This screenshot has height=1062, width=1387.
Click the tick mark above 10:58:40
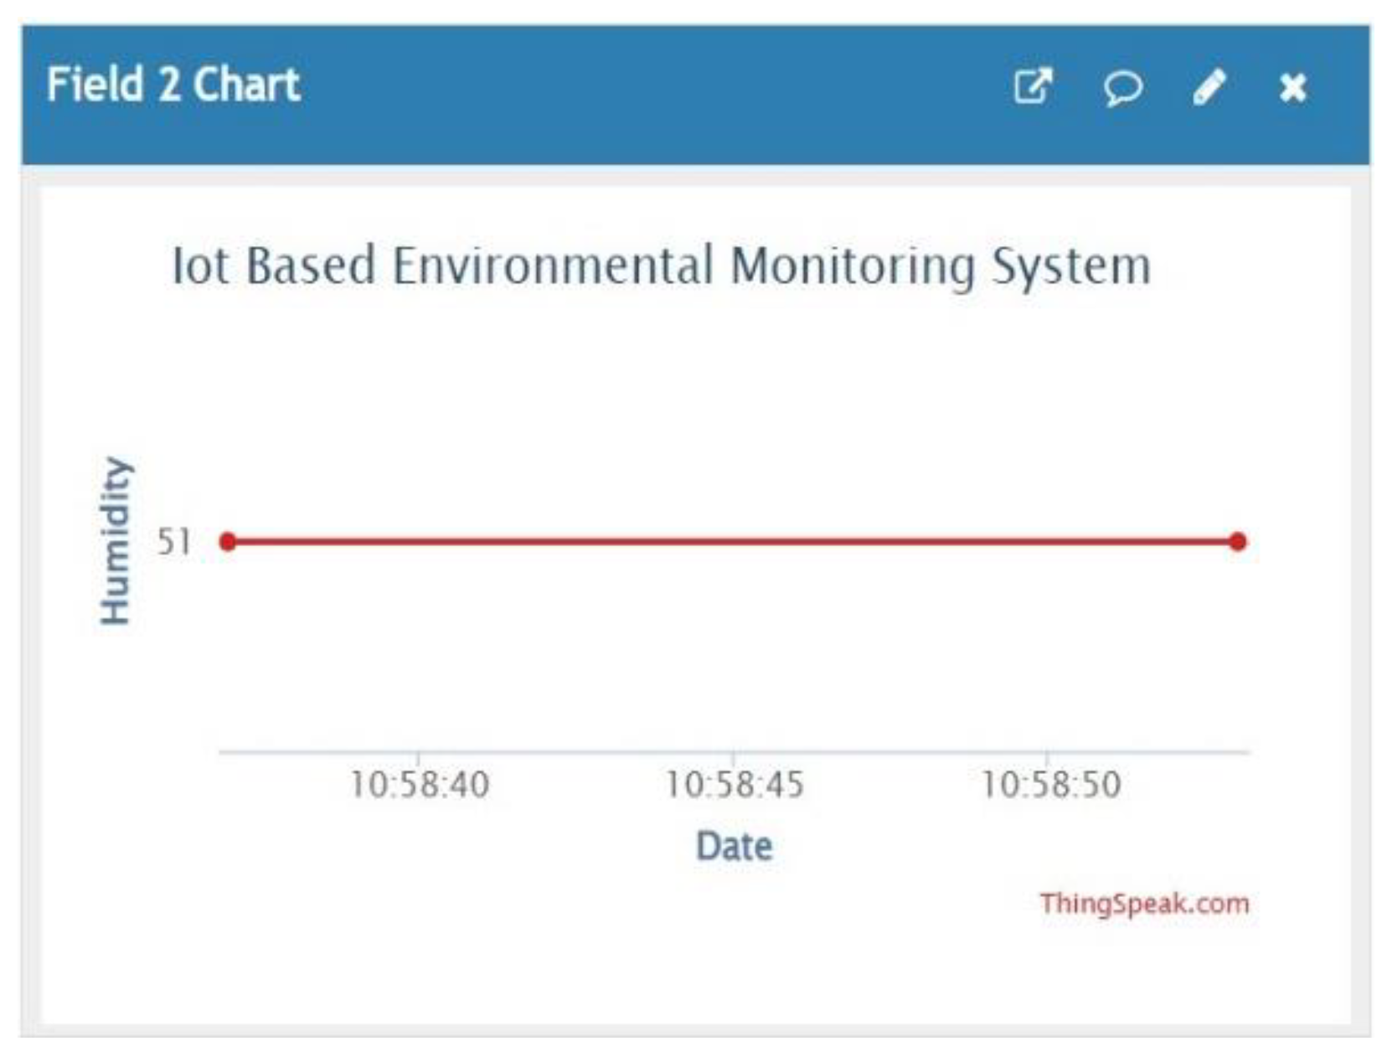pyautogui.click(x=418, y=757)
